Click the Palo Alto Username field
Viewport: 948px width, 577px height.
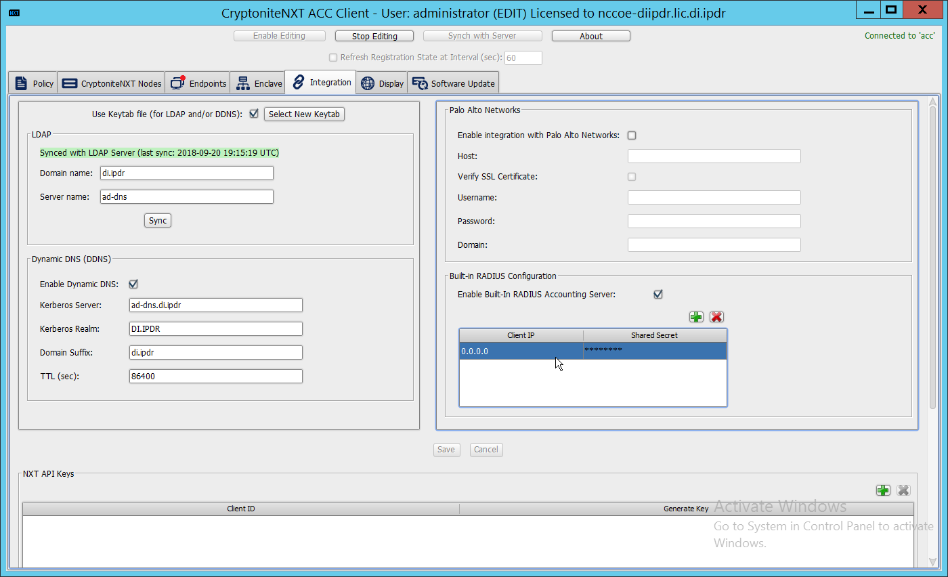(714, 197)
